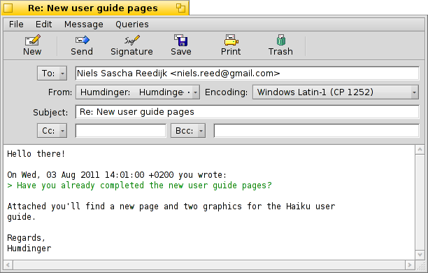The image size is (428, 273).
Task: Click into the To address field
Action: 247,73
